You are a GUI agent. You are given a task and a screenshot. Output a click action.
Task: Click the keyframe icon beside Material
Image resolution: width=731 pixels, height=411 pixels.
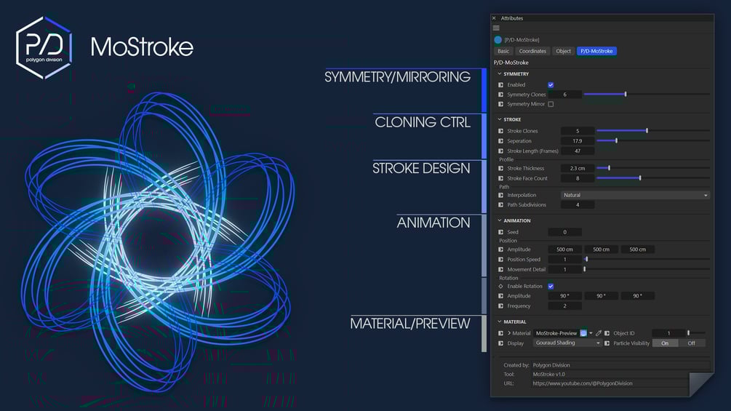coord(500,333)
